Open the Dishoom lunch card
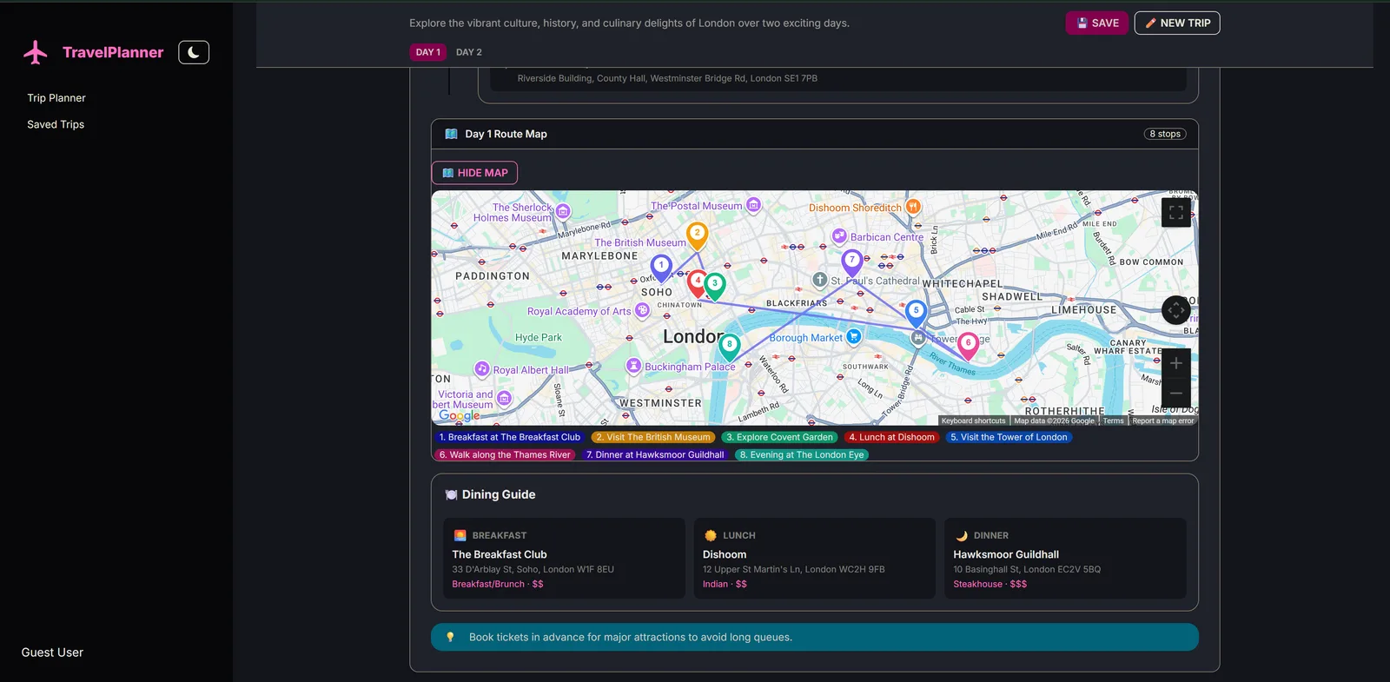The width and height of the screenshot is (1390, 682). 815,559
